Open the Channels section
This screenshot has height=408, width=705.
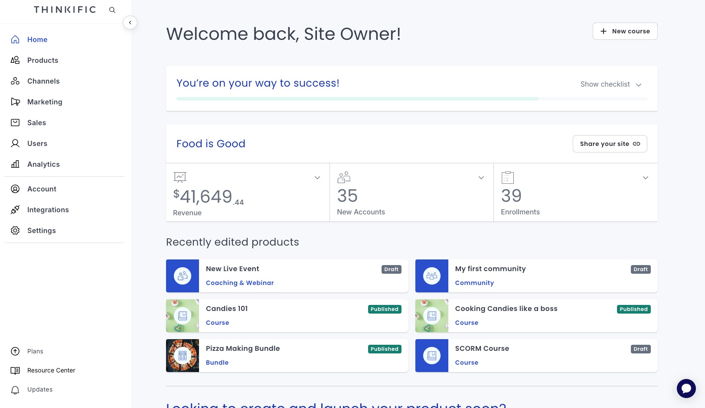pos(43,81)
